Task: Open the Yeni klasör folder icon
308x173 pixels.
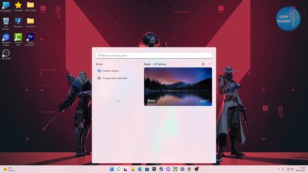Action: 30,23
